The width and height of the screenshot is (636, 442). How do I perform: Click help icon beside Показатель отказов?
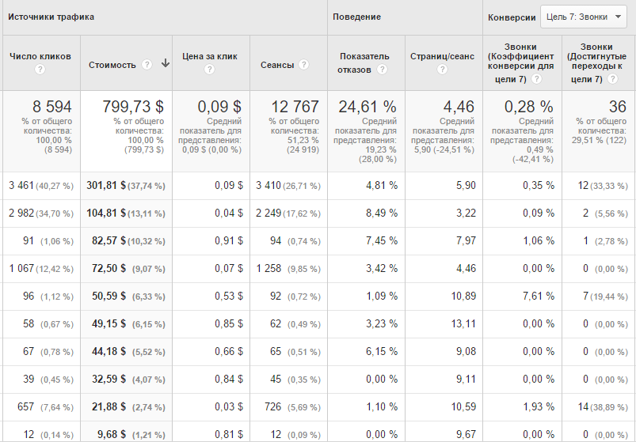point(382,70)
